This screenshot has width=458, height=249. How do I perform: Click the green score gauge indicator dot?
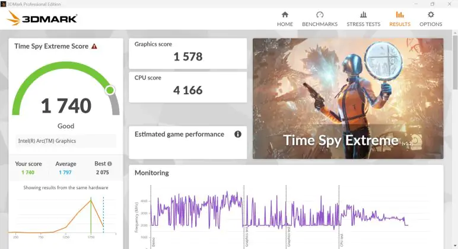pyautogui.click(x=110, y=90)
